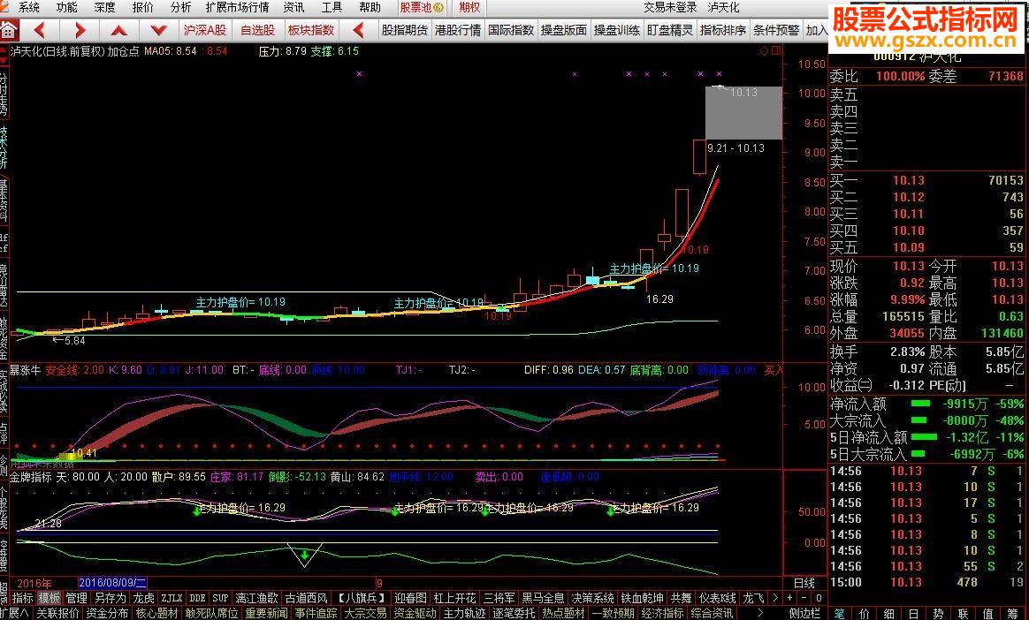
Task: Open the 报价 menu
Action: click(142, 8)
